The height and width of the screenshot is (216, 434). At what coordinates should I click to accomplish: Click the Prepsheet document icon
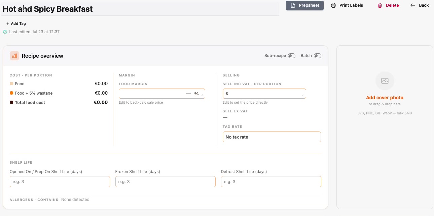(x=293, y=5)
